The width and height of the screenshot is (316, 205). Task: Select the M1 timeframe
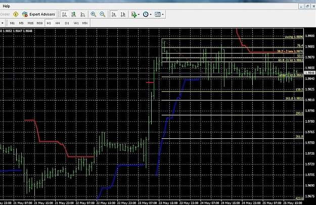[12, 23]
